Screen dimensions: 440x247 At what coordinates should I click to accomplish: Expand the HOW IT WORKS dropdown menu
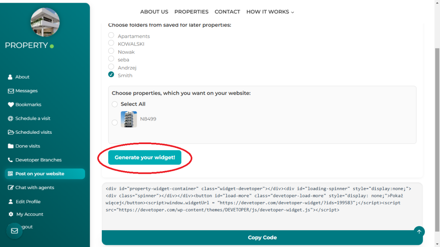coord(270,12)
